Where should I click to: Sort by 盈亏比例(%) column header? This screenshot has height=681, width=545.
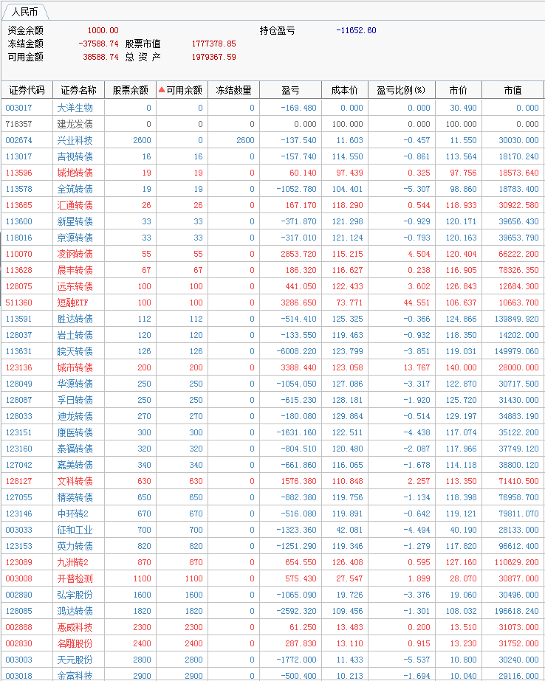click(x=402, y=90)
